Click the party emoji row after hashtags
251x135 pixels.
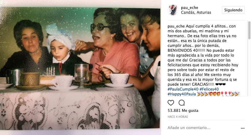click(218, 94)
